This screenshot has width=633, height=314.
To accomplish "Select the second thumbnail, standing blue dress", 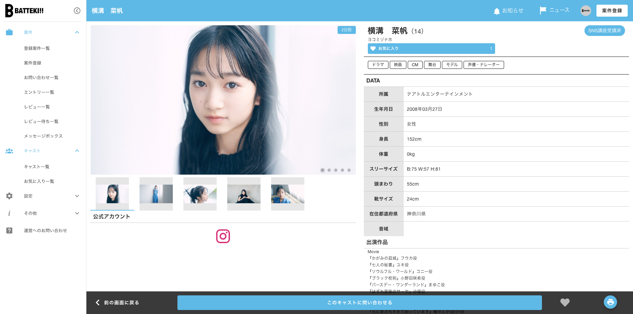I will point(156,194).
